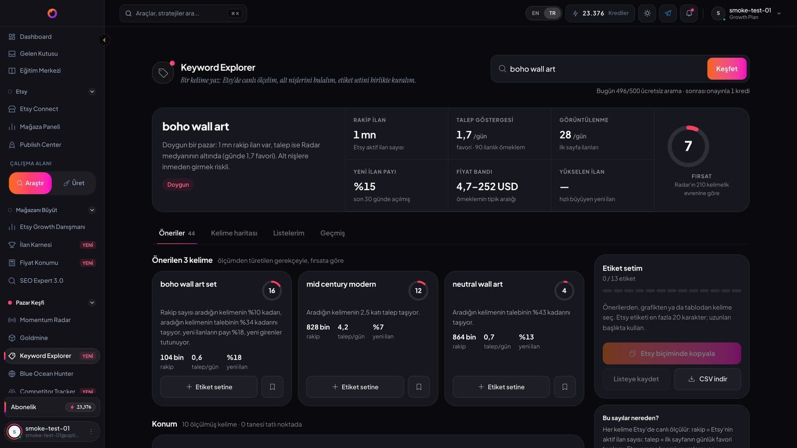Click the Keşfet button
Viewport: 797px width, 448px height.
(x=727, y=69)
